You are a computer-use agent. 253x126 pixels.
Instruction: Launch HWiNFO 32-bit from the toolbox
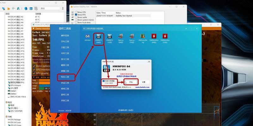[x=109, y=38]
